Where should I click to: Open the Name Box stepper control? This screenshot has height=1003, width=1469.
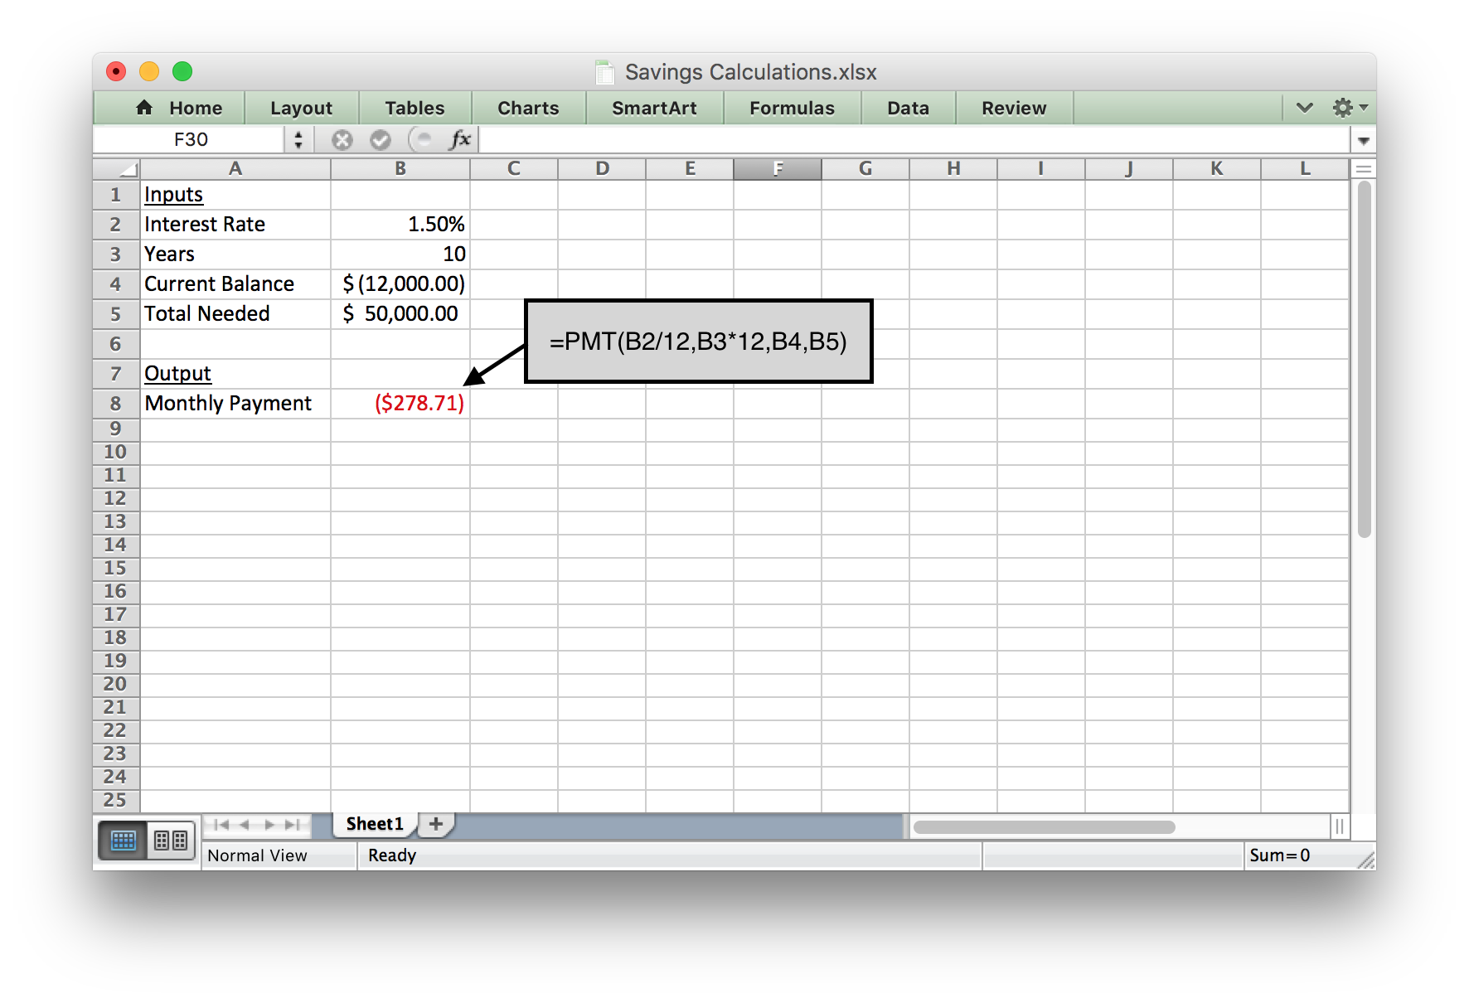(298, 138)
